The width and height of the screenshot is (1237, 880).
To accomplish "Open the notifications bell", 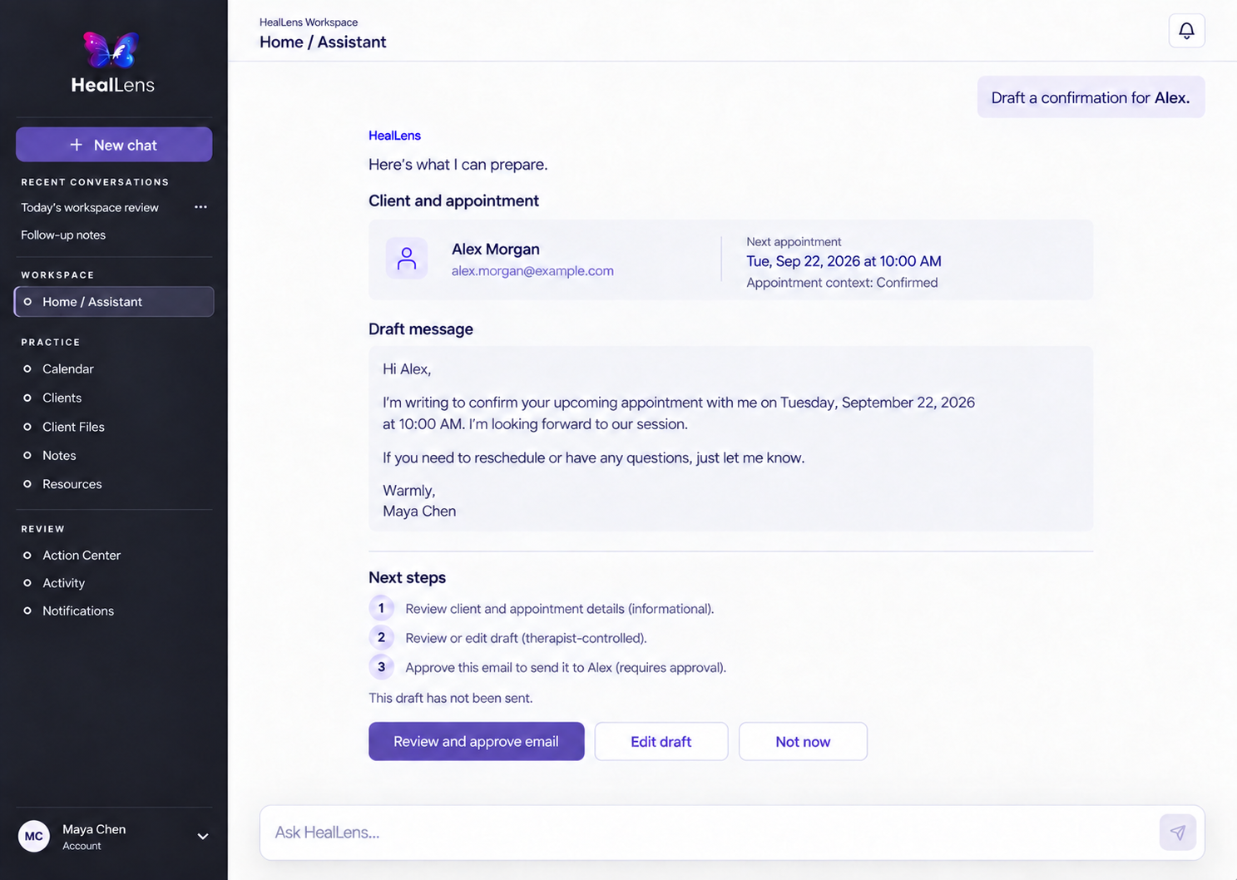I will tap(1186, 31).
